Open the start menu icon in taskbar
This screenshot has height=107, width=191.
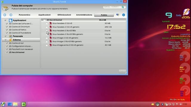point(3,104)
